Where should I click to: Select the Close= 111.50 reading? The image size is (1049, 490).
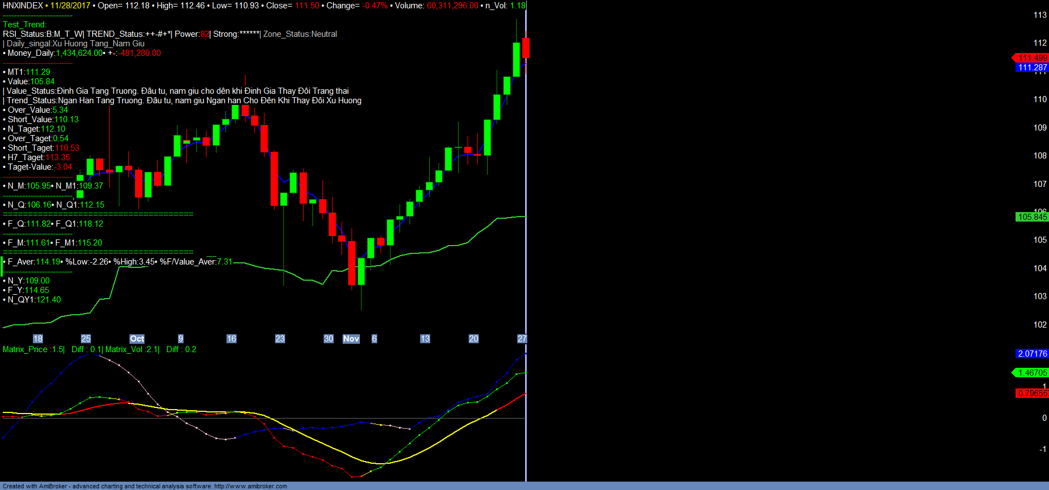point(293,6)
